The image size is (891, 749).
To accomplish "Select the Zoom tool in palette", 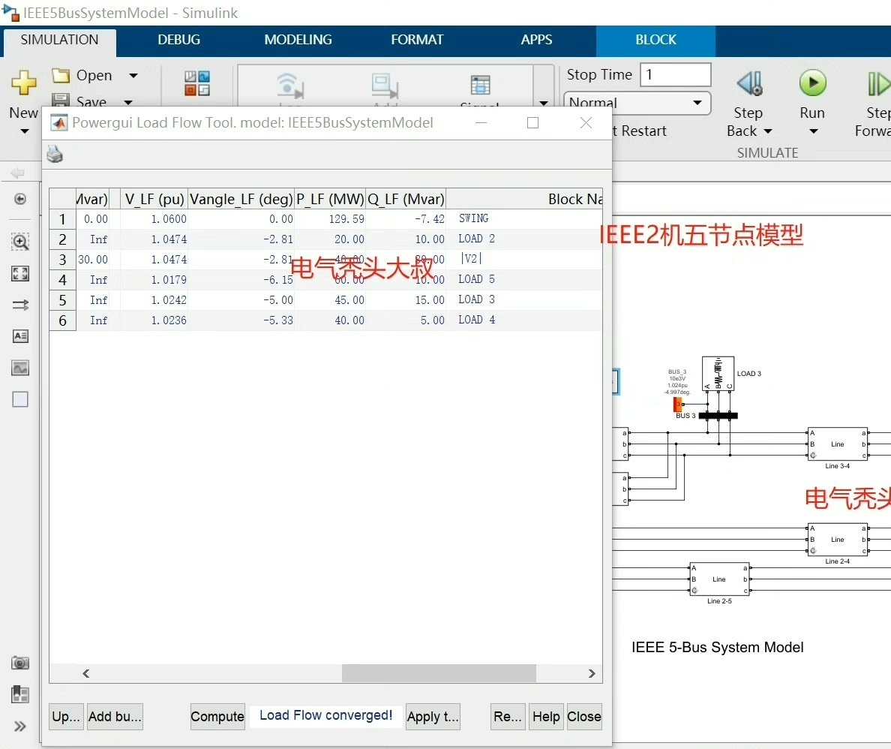I will pyautogui.click(x=20, y=242).
